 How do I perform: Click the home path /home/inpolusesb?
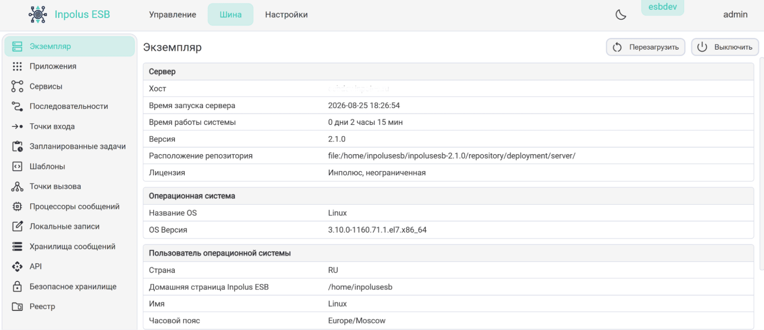[360, 287]
